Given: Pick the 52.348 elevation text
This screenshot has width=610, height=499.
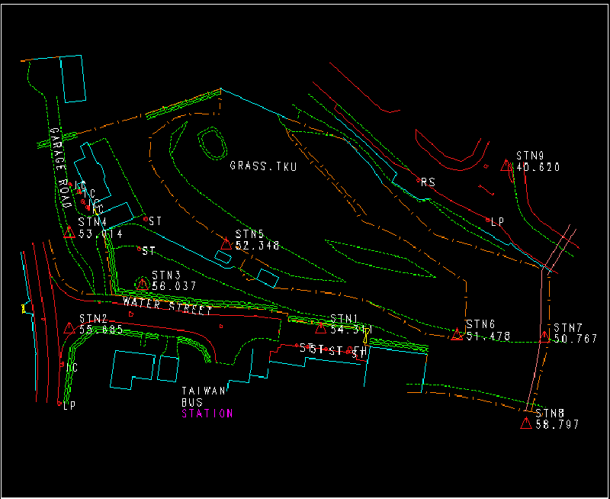Looking at the screenshot, I should click(258, 246).
